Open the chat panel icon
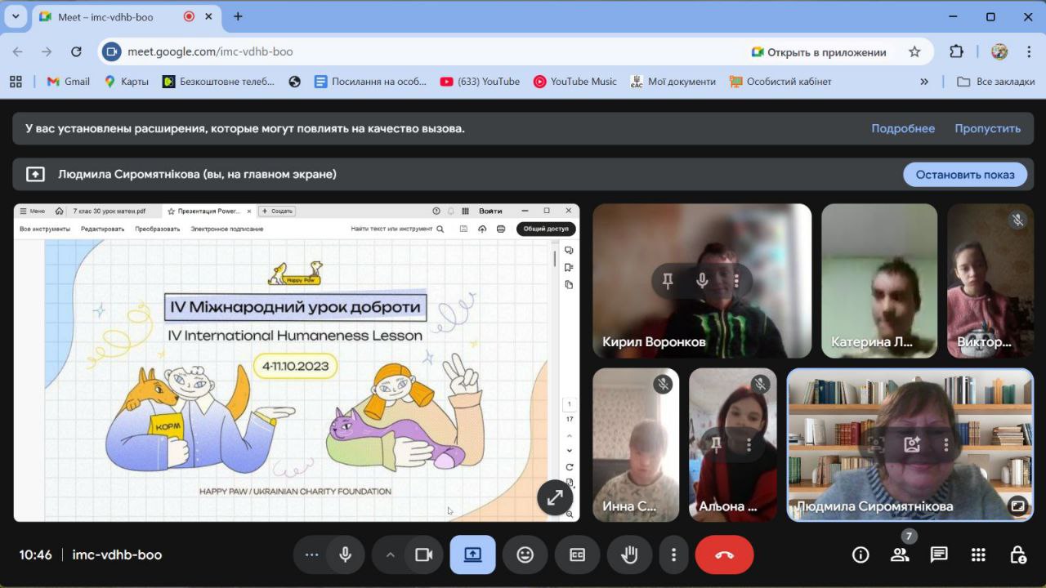This screenshot has height=588, width=1046. coord(939,555)
